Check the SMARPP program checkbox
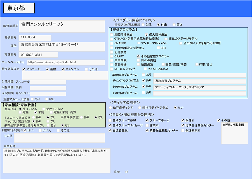The image size is (252, 179). [x=112, y=43]
